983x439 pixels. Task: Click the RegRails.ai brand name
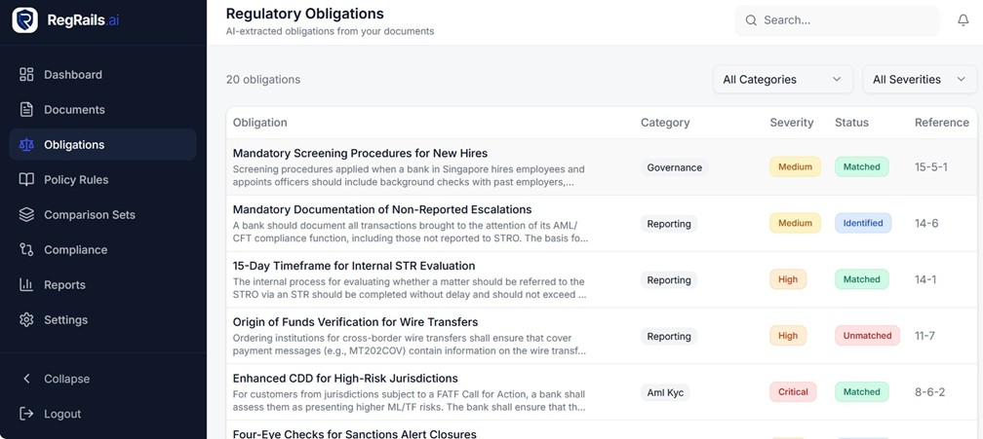point(83,20)
